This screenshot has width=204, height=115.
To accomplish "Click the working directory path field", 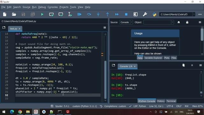I will coord(176,14).
